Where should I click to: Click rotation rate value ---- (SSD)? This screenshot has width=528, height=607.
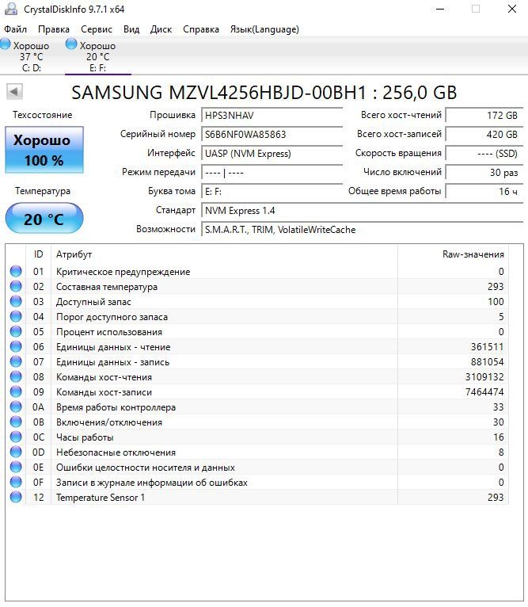(484, 153)
